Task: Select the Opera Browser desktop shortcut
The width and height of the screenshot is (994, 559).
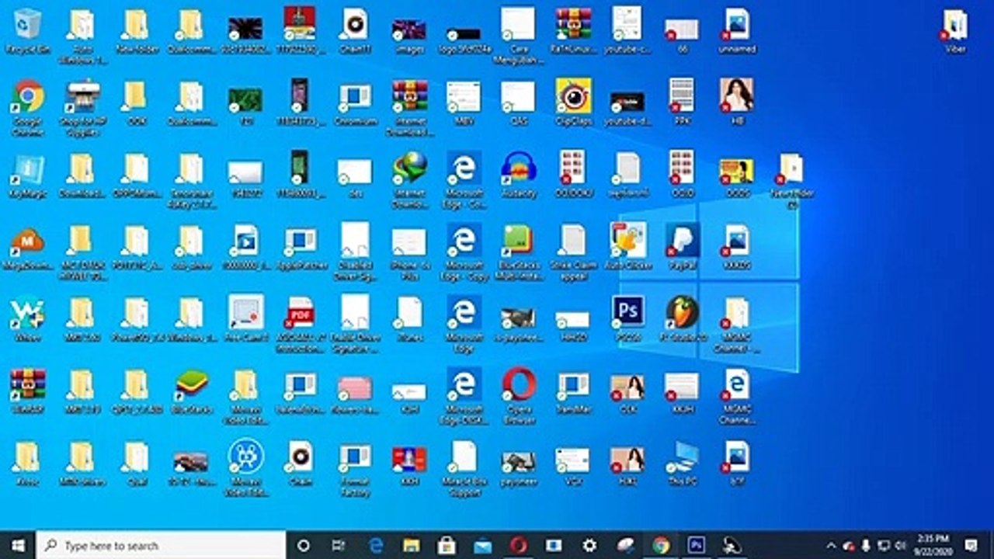Action: [519, 394]
